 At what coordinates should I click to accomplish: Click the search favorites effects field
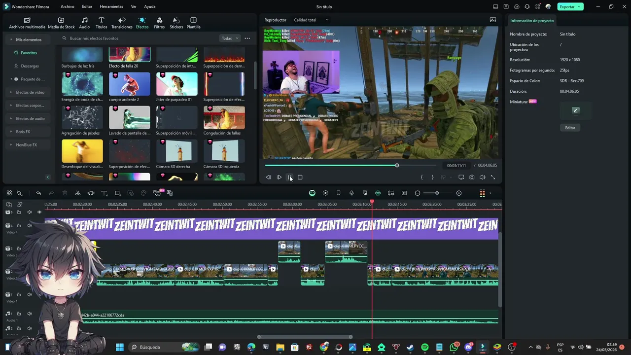pos(138,38)
